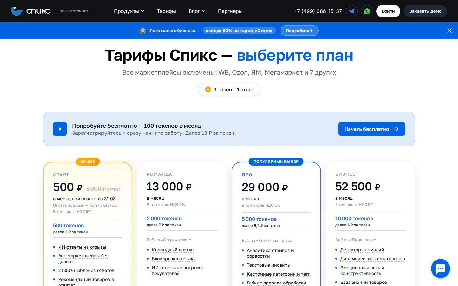Click the далее 8 ₽ за токен text
The width and height of the screenshot is (458, 286).
point(70,232)
